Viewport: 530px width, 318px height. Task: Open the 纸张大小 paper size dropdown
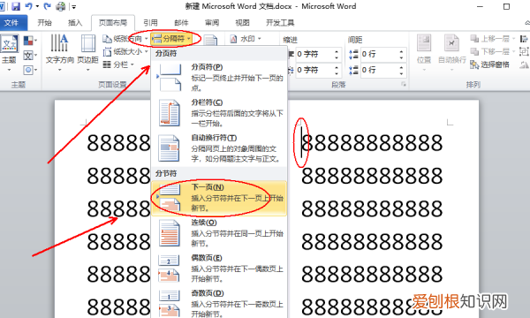coord(125,52)
